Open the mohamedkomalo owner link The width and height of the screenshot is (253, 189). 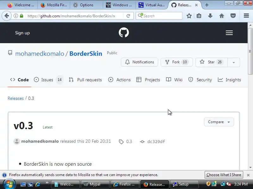pyautogui.click(x=40, y=54)
